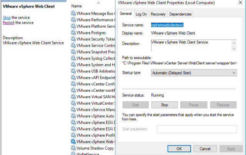Screen dimensions: 246x155
Task: Close the Properties dialog window
Action: [240, 3]
